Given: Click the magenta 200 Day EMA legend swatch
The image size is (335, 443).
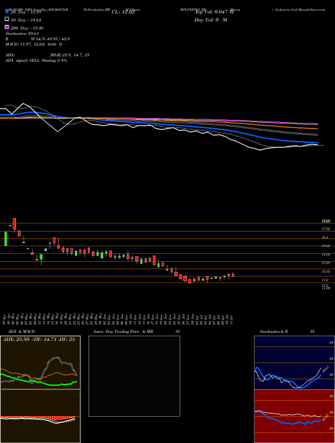Looking at the screenshot, I should pos(7,28).
